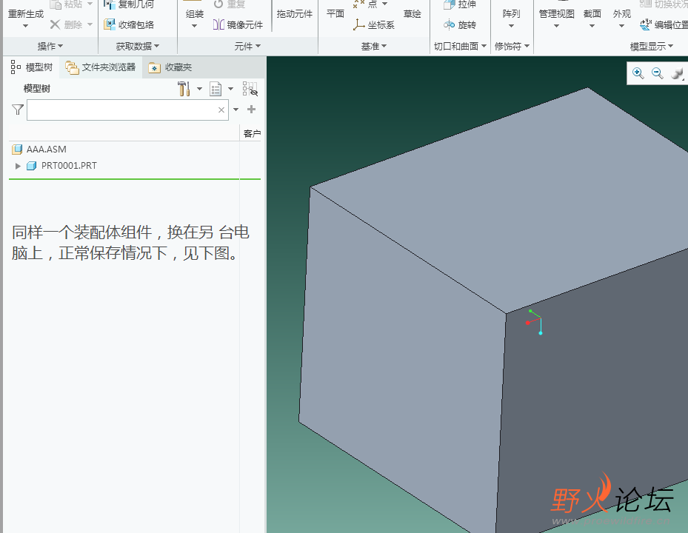Click the Assemble (组装) button

pyautogui.click(x=194, y=13)
